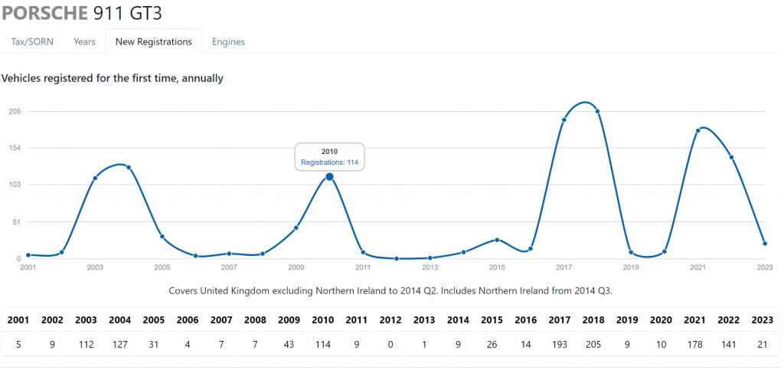Viewport: 784px width, 377px height.
Task: Click the 2003 data point on line
Action: 95,179
